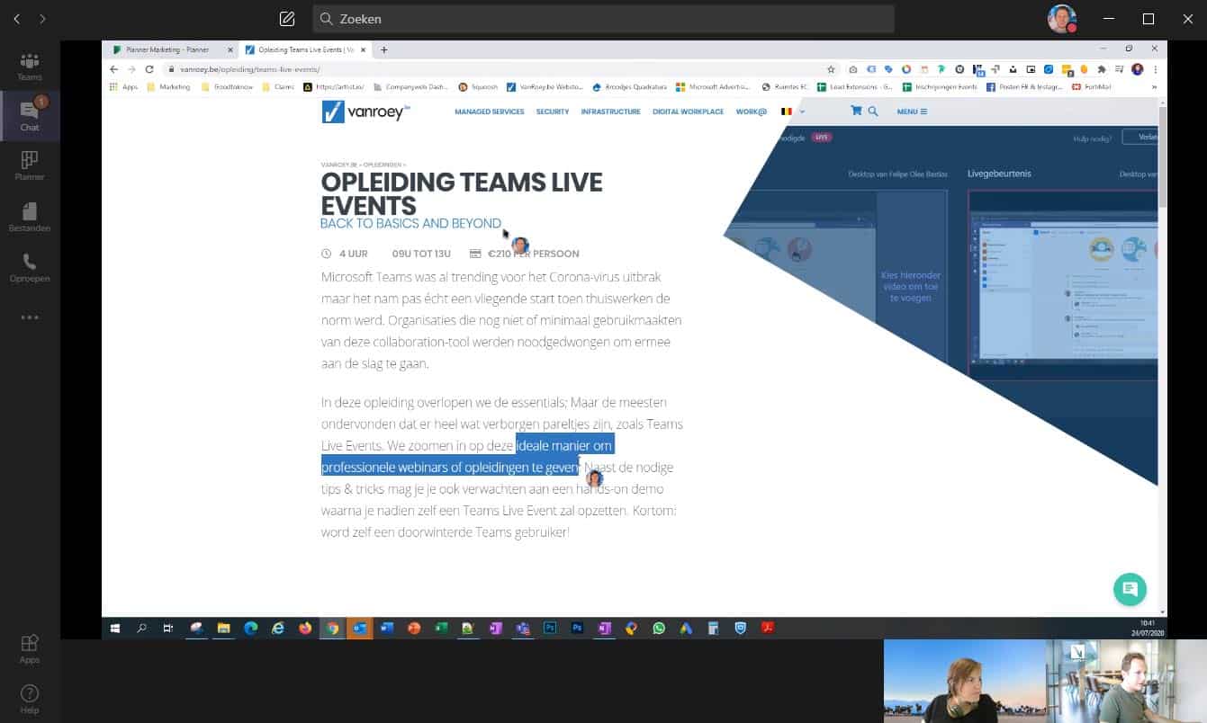This screenshot has height=723, width=1207.
Task: Select the woman's video thumbnail
Action: (964, 681)
